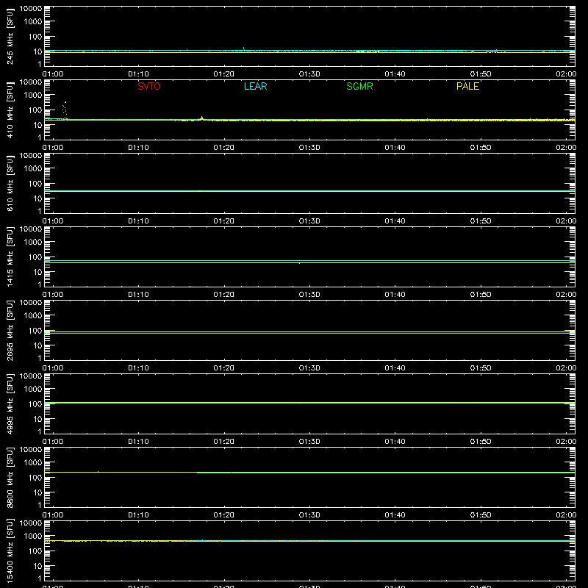Click the yellow PALE station label
Viewport: 588px width, 588px height.
[467, 86]
